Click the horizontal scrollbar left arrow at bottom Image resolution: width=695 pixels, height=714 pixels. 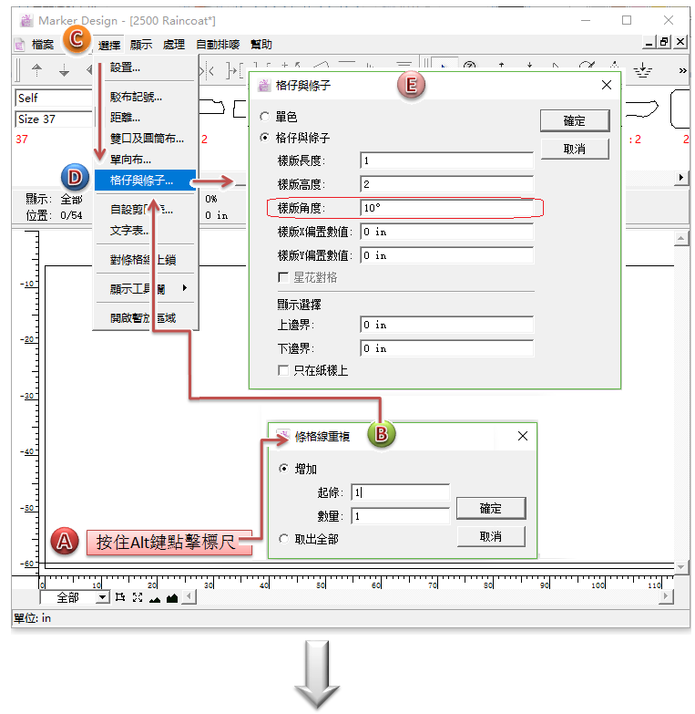(189, 597)
